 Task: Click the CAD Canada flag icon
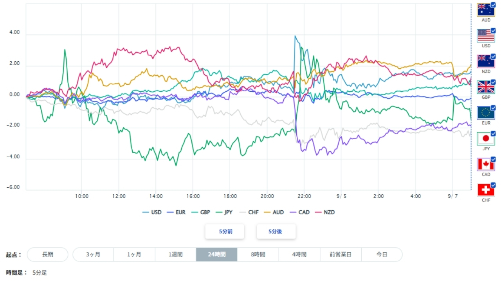pyautogui.click(x=486, y=164)
